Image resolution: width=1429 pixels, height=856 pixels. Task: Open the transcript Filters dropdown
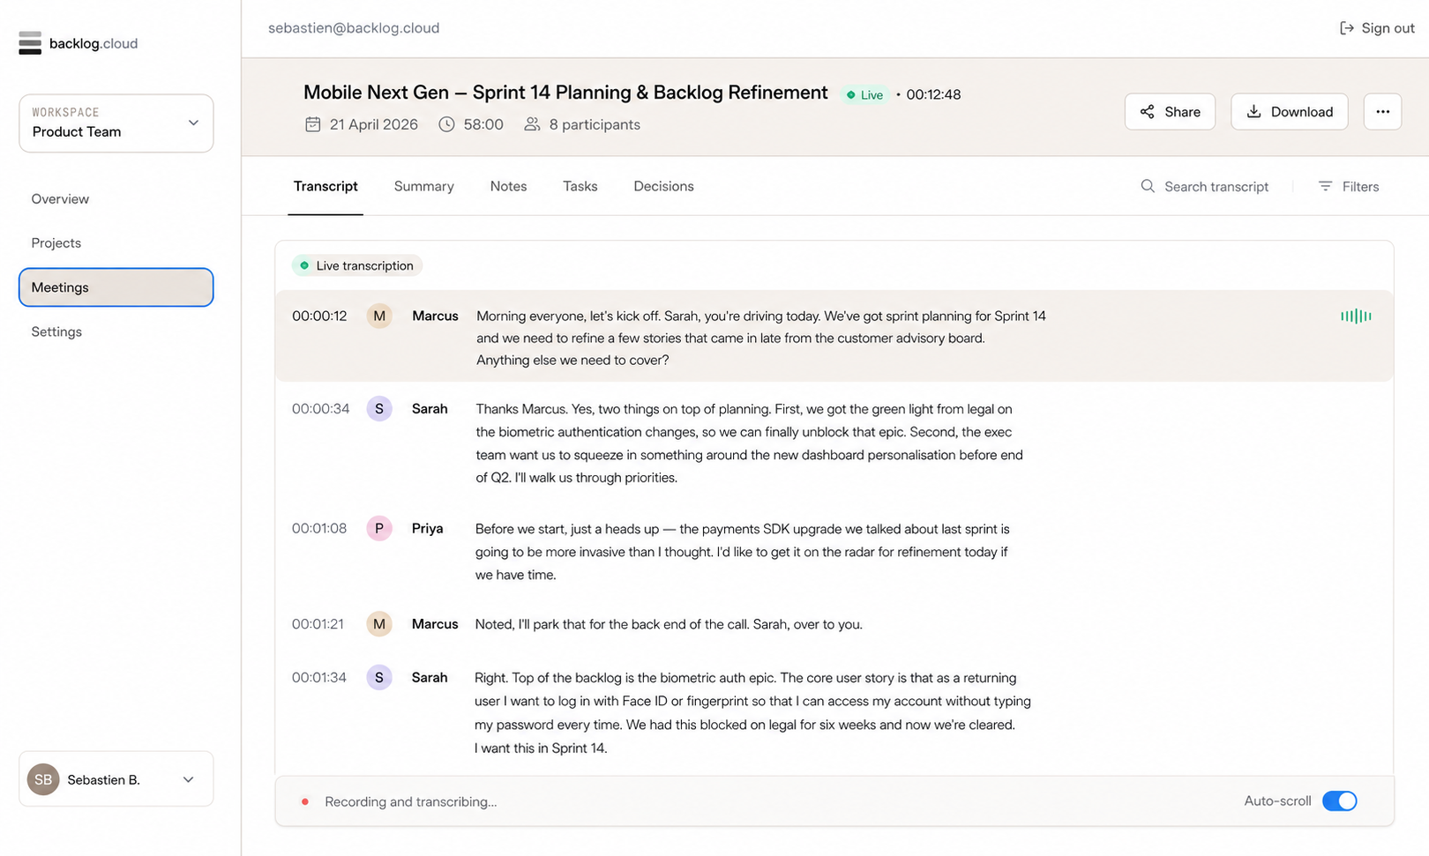[1349, 186]
